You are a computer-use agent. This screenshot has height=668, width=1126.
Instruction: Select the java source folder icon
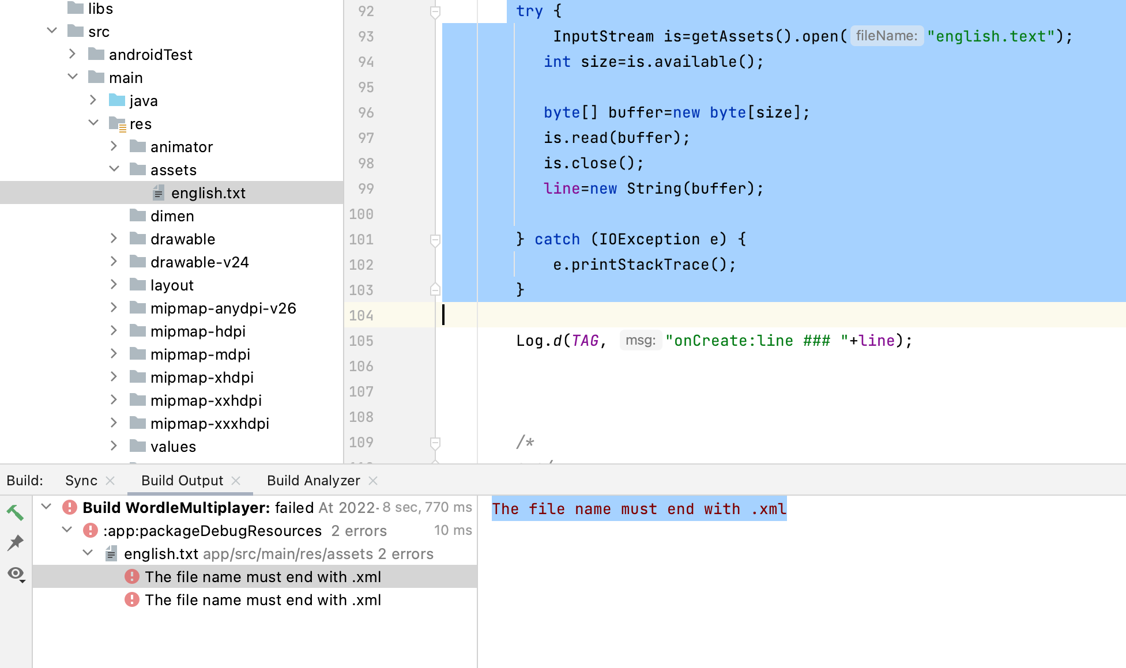(x=117, y=100)
